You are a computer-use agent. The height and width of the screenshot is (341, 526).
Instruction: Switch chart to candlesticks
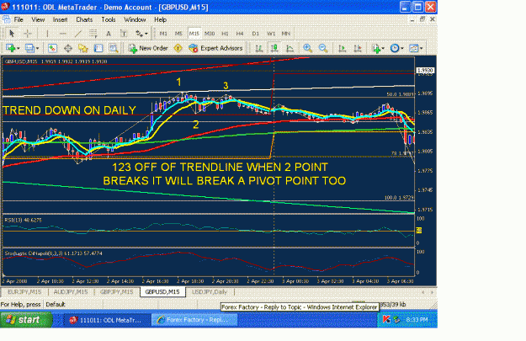274,48
